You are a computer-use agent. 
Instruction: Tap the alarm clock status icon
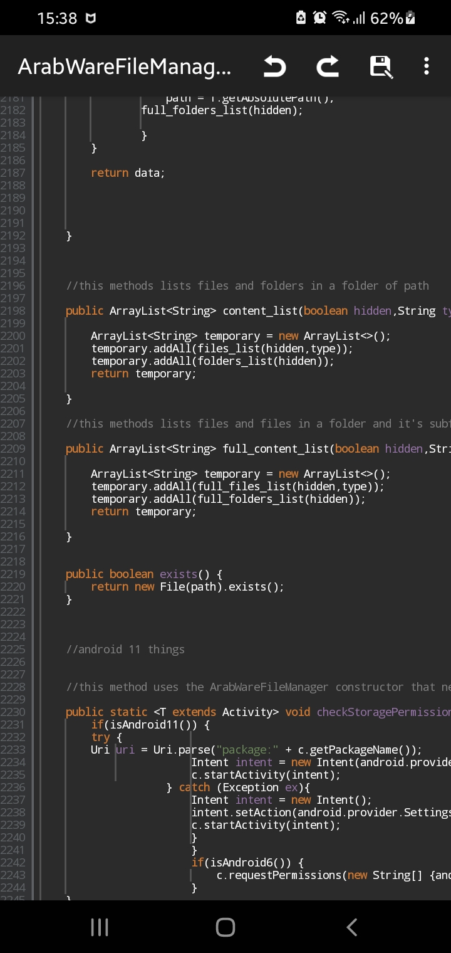tap(319, 18)
